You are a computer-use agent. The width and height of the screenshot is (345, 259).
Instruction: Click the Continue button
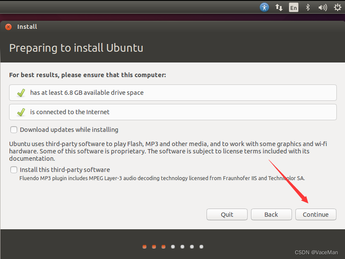316,214
